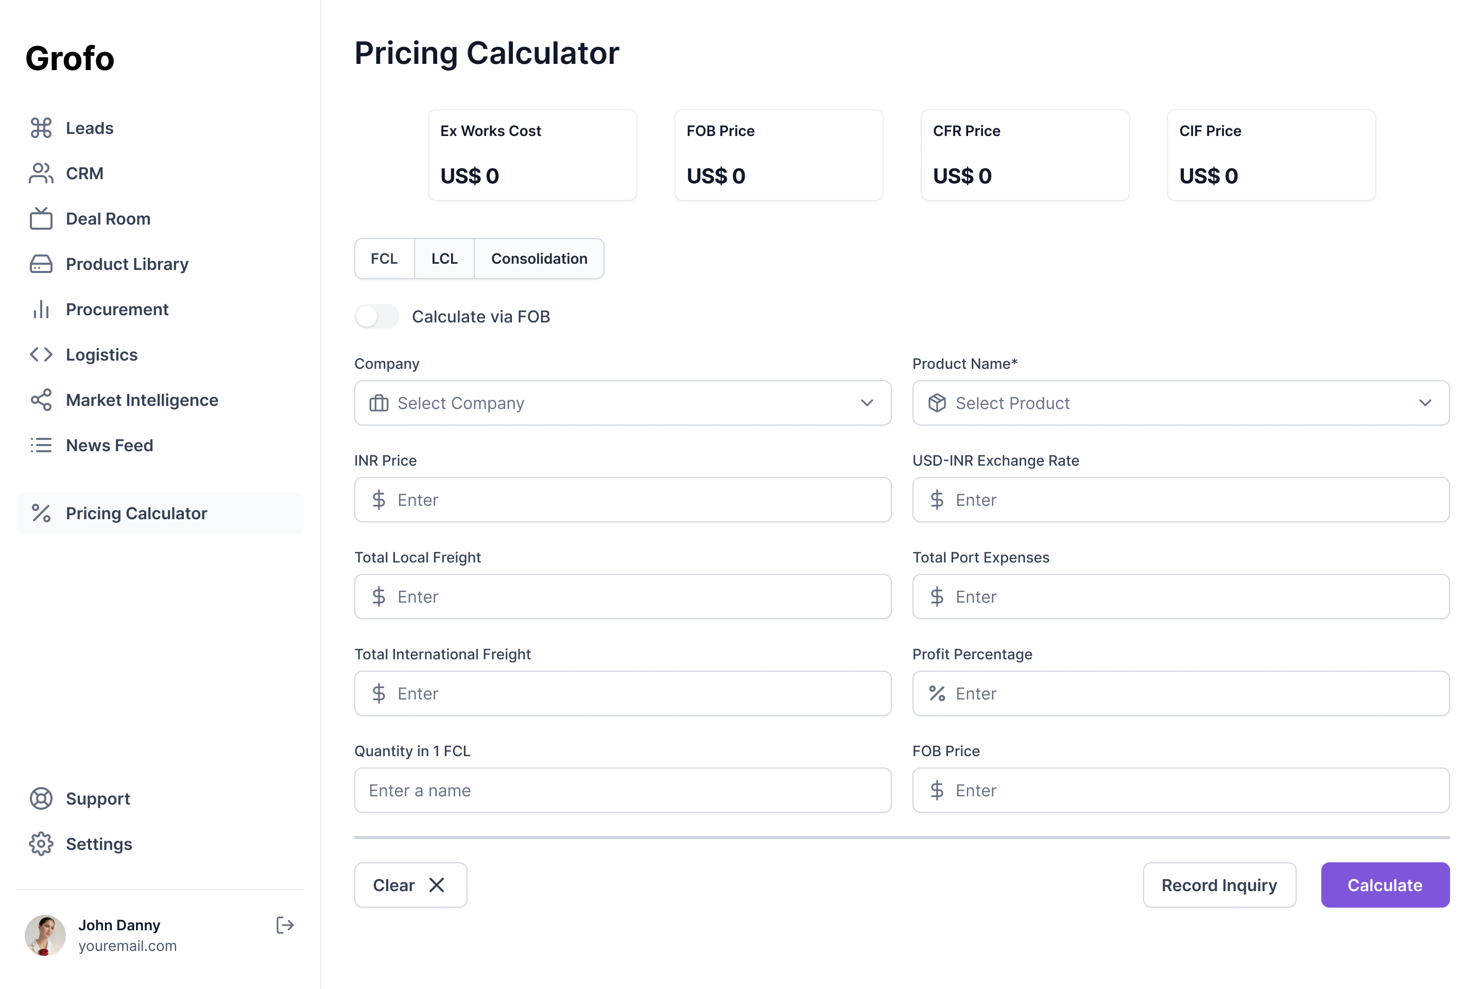Click the Procurement bar chart icon
This screenshot has width=1483, height=989.
click(41, 309)
